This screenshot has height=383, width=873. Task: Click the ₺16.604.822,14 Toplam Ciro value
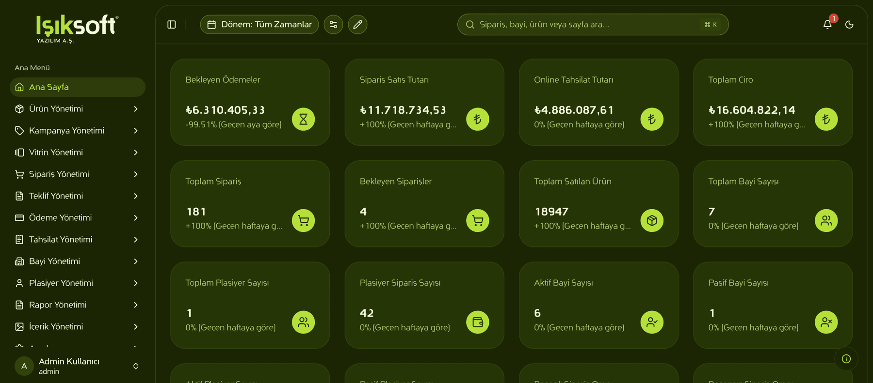coord(752,110)
